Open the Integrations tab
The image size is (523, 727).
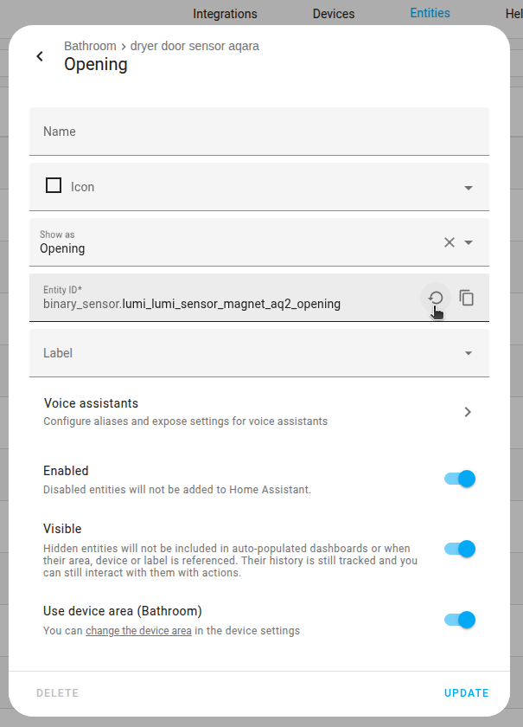click(225, 13)
